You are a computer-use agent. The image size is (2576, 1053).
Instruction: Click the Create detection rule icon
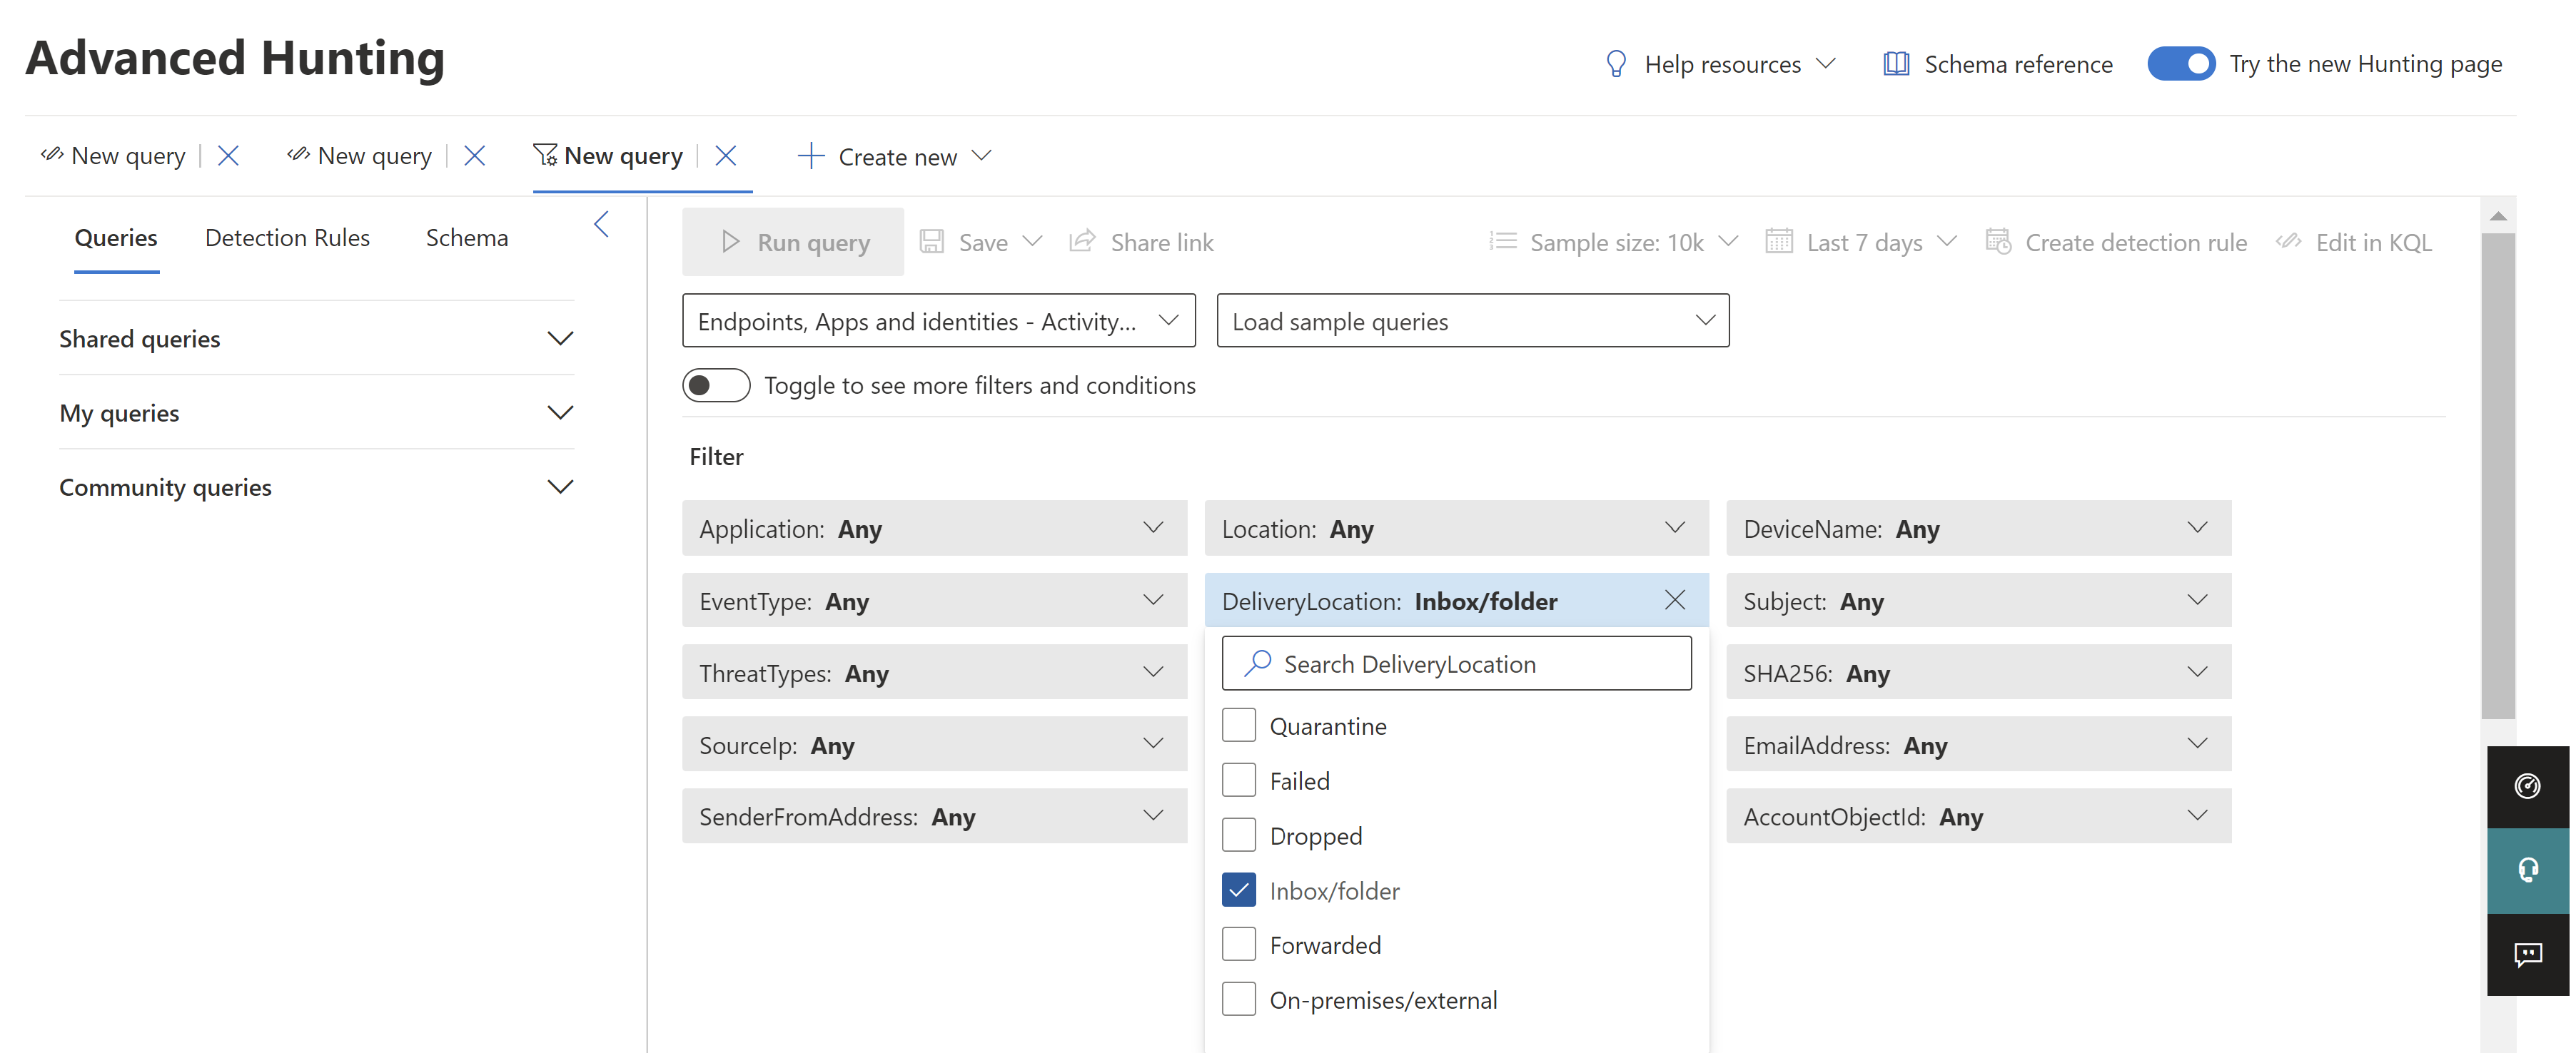tap(1999, 240)
